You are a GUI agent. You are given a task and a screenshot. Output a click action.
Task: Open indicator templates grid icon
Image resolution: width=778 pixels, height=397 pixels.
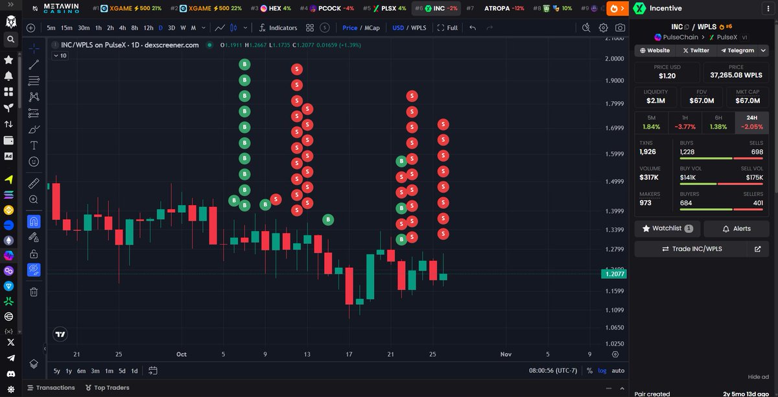pos(310,28)
